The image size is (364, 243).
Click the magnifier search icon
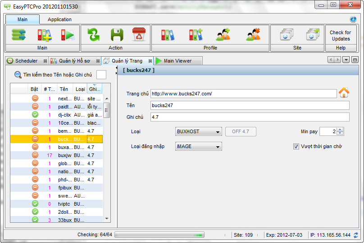18,75
